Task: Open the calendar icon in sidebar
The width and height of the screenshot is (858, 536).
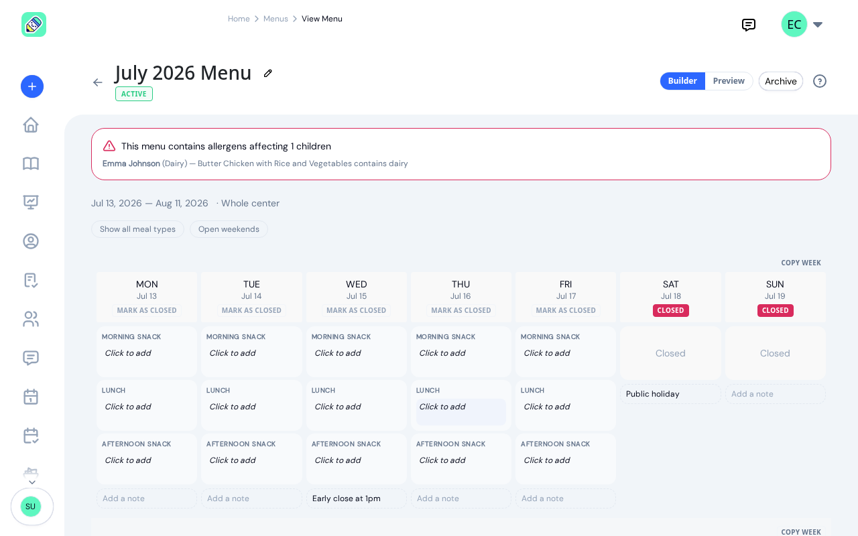Action: pos(31,397)
